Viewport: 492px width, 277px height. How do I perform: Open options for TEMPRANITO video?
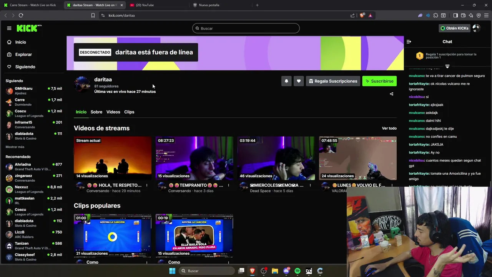(228, 185)
